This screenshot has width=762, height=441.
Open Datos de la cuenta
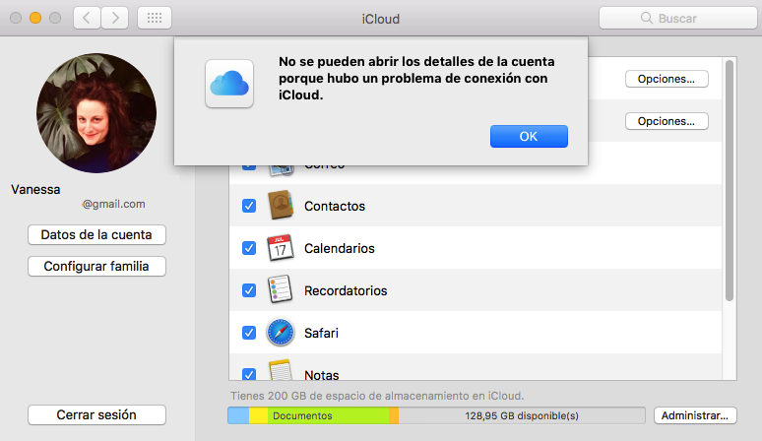point(96,234)
